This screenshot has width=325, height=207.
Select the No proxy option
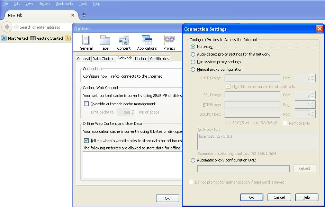click(193, 47)
